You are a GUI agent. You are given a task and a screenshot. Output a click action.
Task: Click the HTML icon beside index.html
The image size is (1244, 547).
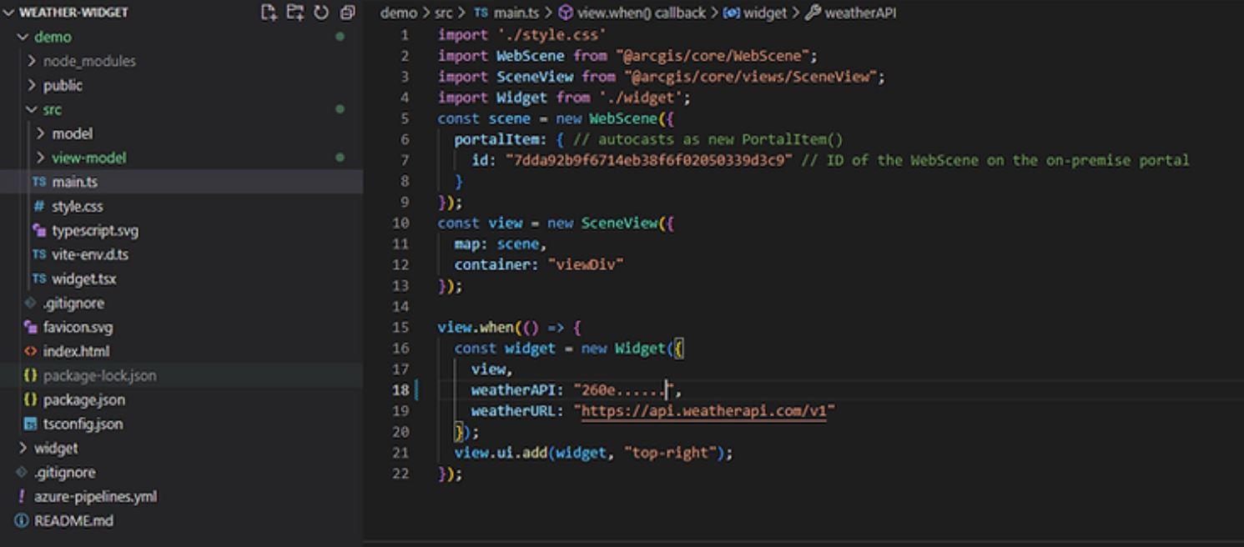pyautogui.click(x=29, y=351)
